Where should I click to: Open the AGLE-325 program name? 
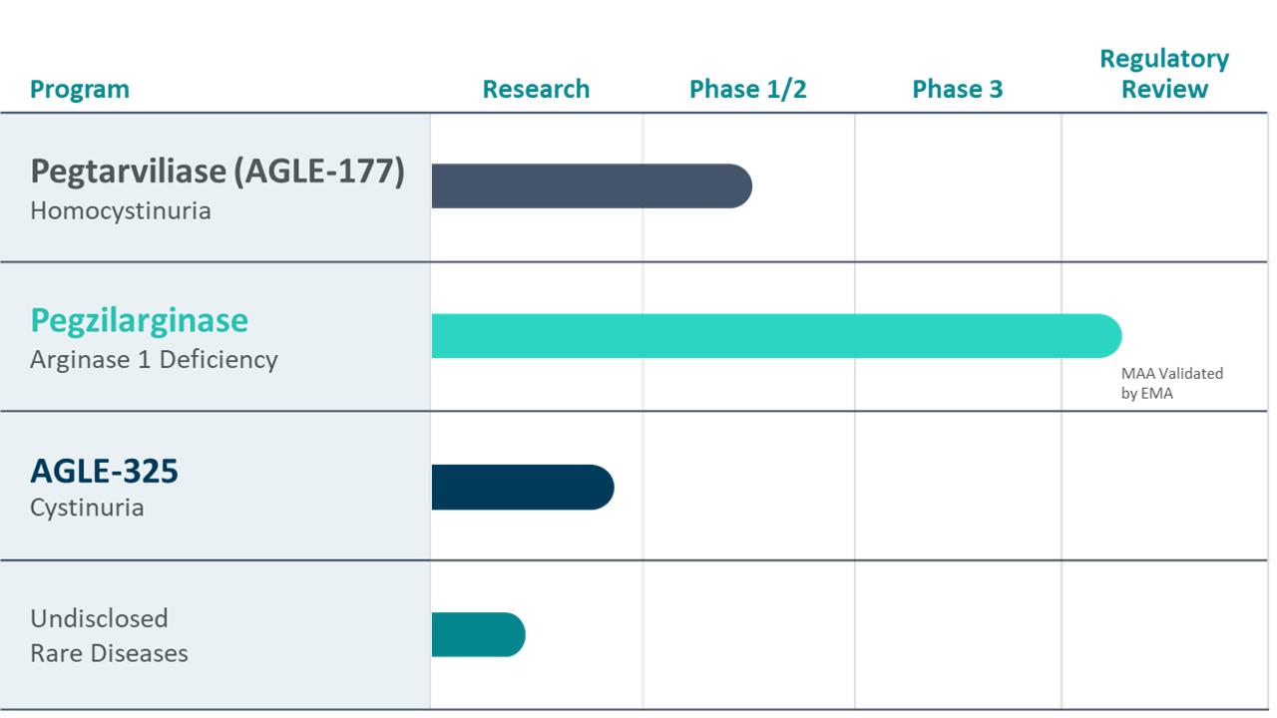(104, 470)
